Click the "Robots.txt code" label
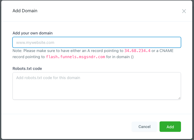The width and height of the screenshot is (194, 140). click(x=27, y=68)
